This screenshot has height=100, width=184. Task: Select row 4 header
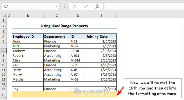click(4, 36)
